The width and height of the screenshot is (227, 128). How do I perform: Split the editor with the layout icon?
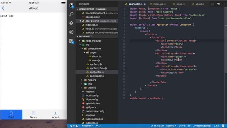tap(218, 4)
